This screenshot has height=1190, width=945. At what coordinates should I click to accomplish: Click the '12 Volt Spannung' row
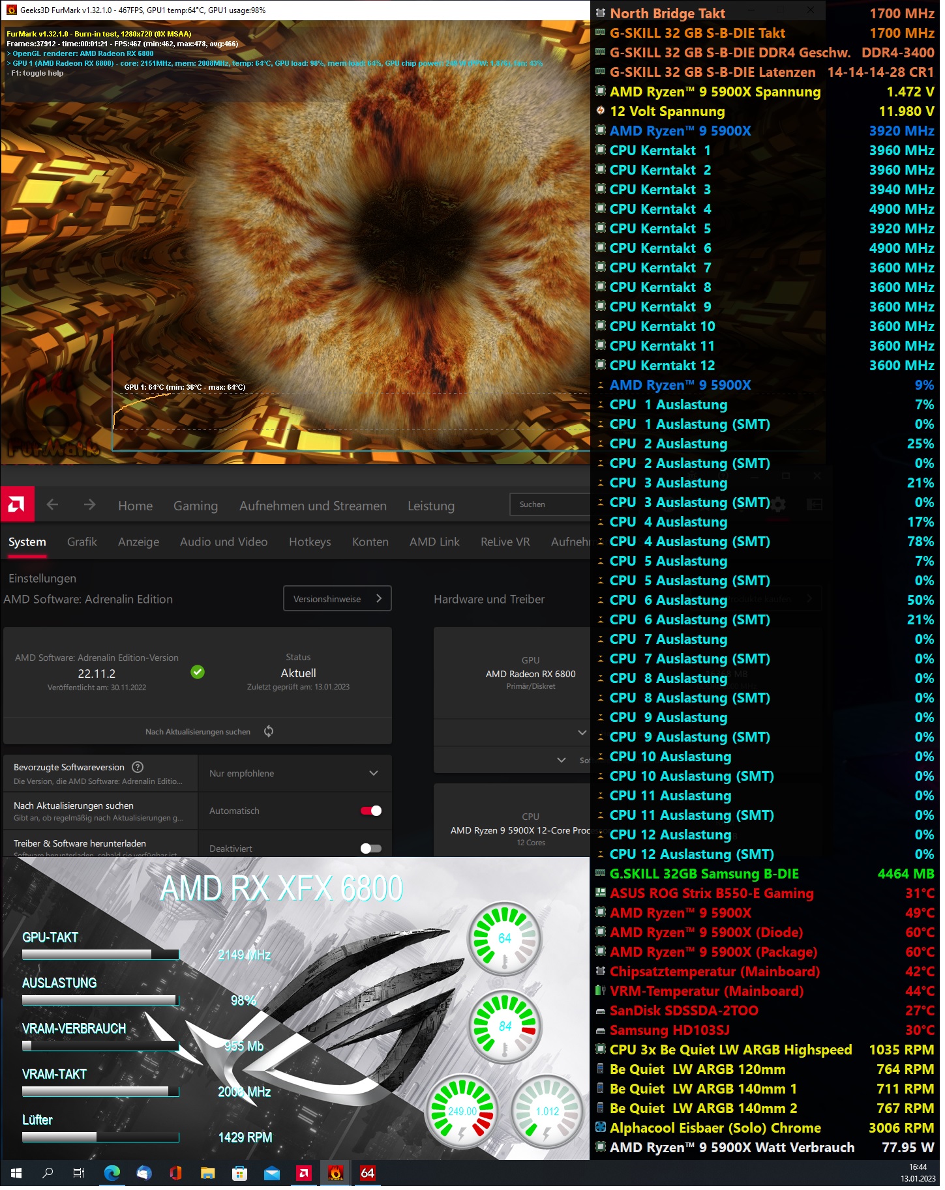pos(765,111)
